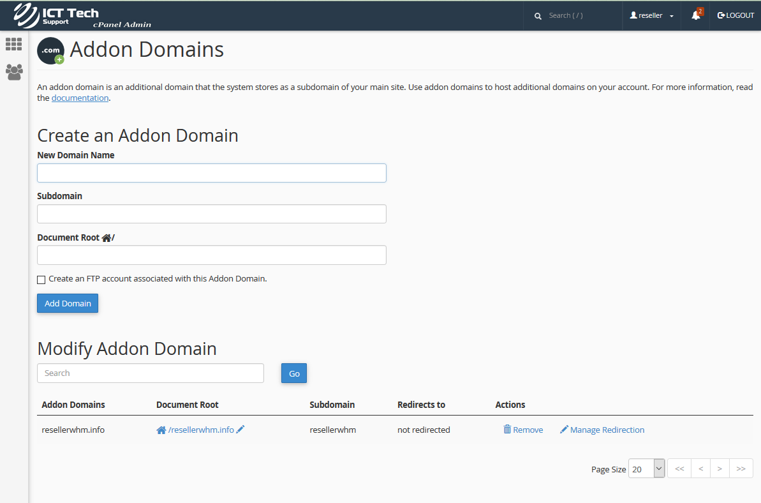Open the apps grid icon in sidebar
This screenshot has width=761, height=503.
pyautogui.click(x=13, y=44)
